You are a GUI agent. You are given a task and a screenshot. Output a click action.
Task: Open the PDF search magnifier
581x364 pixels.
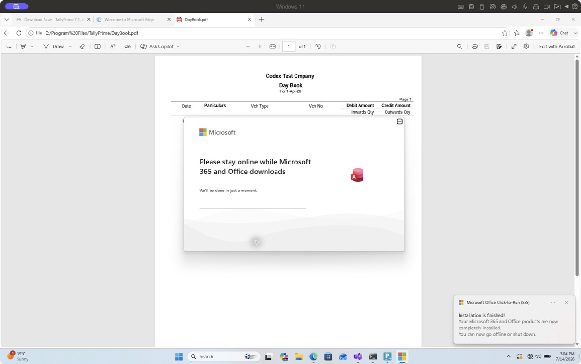click(459, 46)
